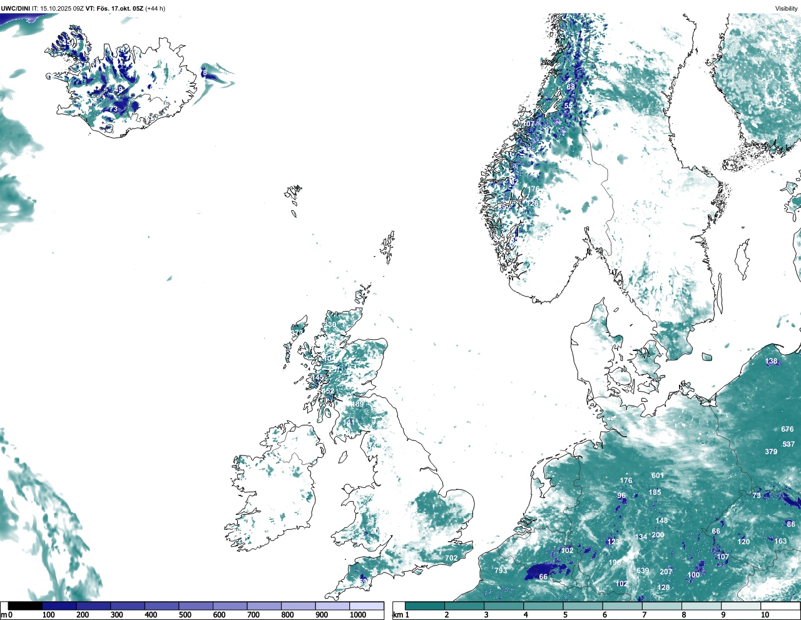Select the black 0–100 m legend swatch
Viewport: 801px width, 620px height.
tap(25, 606)
